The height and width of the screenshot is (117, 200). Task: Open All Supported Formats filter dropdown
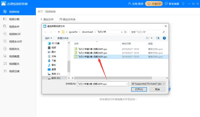coord(148,84)
